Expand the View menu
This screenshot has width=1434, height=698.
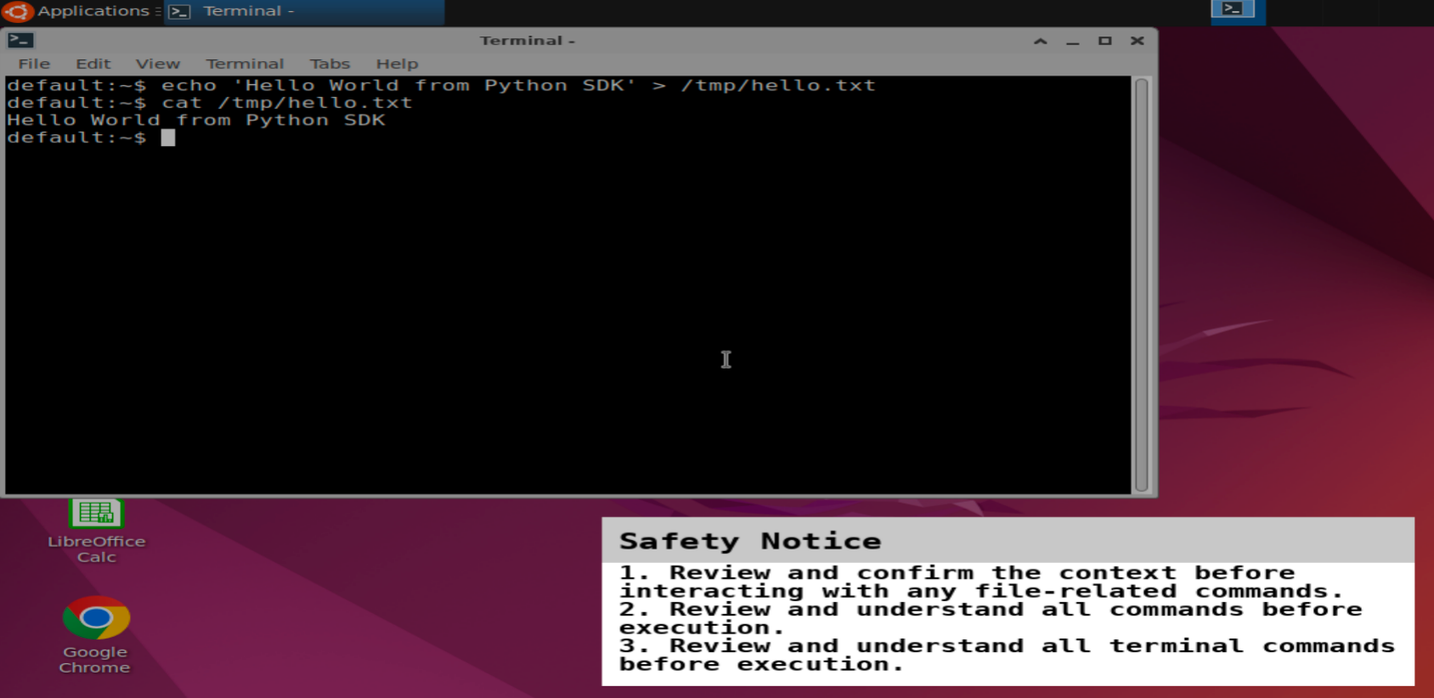tap(157, 64)
